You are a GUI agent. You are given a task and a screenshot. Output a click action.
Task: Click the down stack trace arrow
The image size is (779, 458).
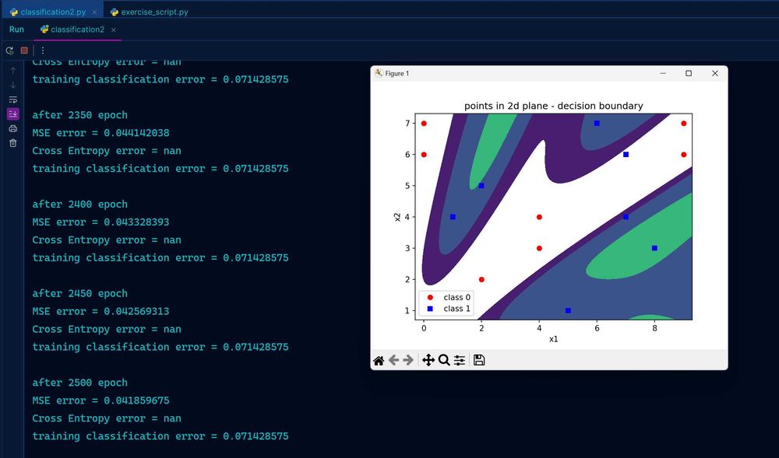(x=13, y=85)
